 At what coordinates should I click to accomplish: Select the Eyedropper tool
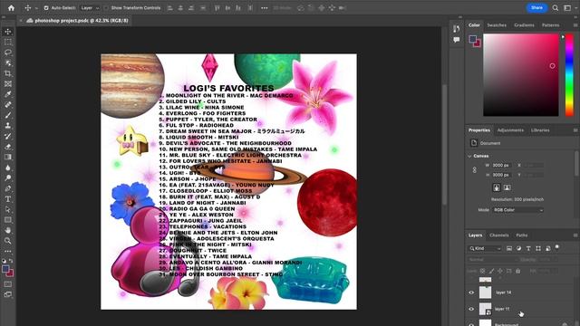pyautogui.click(x=8, y=94)
